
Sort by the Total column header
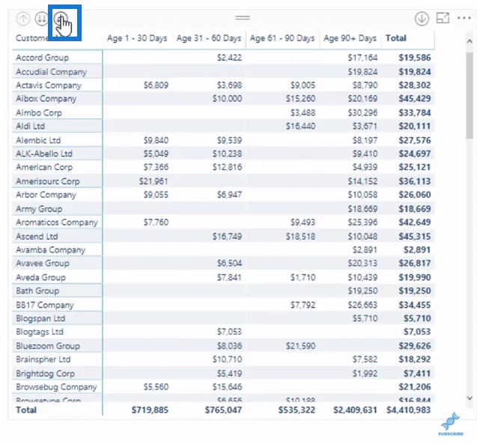tap(396, 38)
